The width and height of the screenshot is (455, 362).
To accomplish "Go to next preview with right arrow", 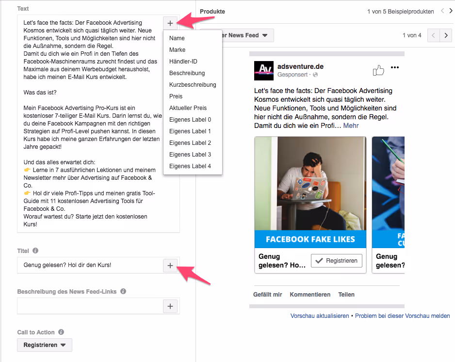I will [x=446, y=36].
